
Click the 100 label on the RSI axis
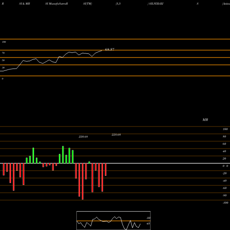(x=4, y=42)
